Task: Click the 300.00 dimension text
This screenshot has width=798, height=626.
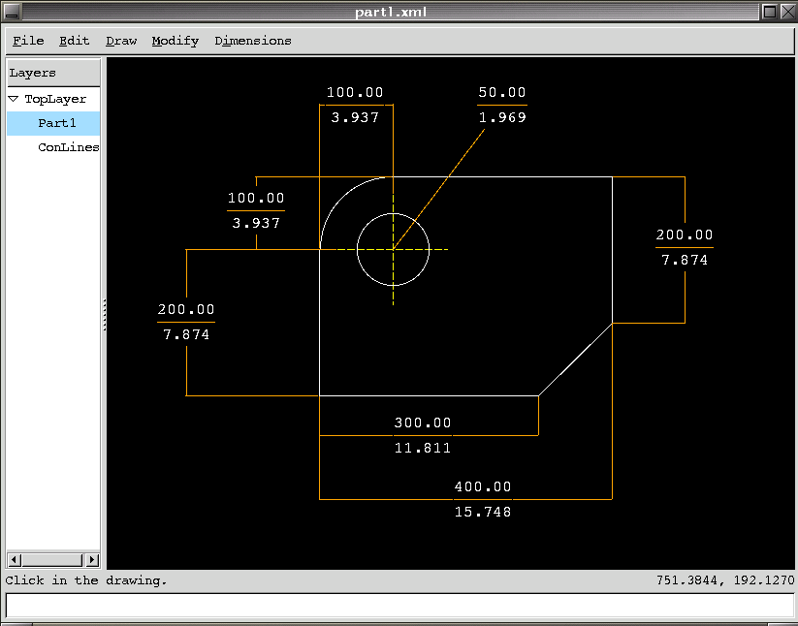Action: pos(422,423)
